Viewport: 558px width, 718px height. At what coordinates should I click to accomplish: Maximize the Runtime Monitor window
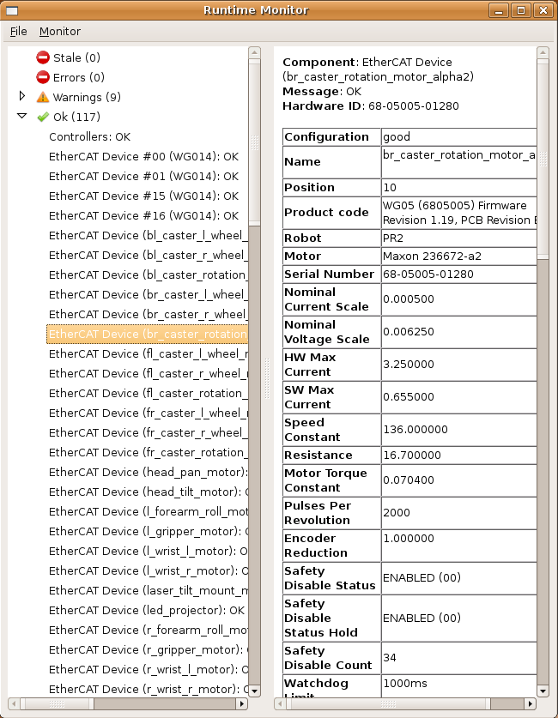point(521,10)
